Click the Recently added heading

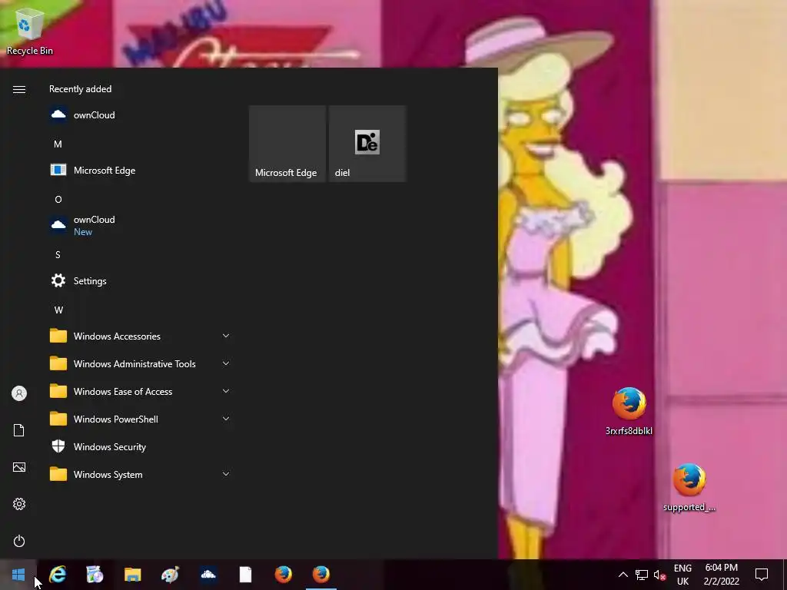(80, 89)
